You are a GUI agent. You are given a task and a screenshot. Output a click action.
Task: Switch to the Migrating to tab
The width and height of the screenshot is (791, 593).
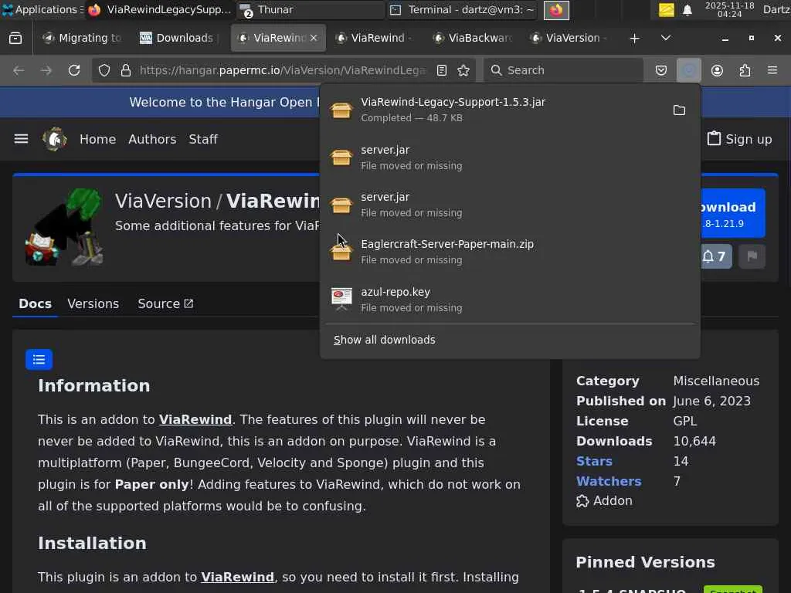(83, 38)
